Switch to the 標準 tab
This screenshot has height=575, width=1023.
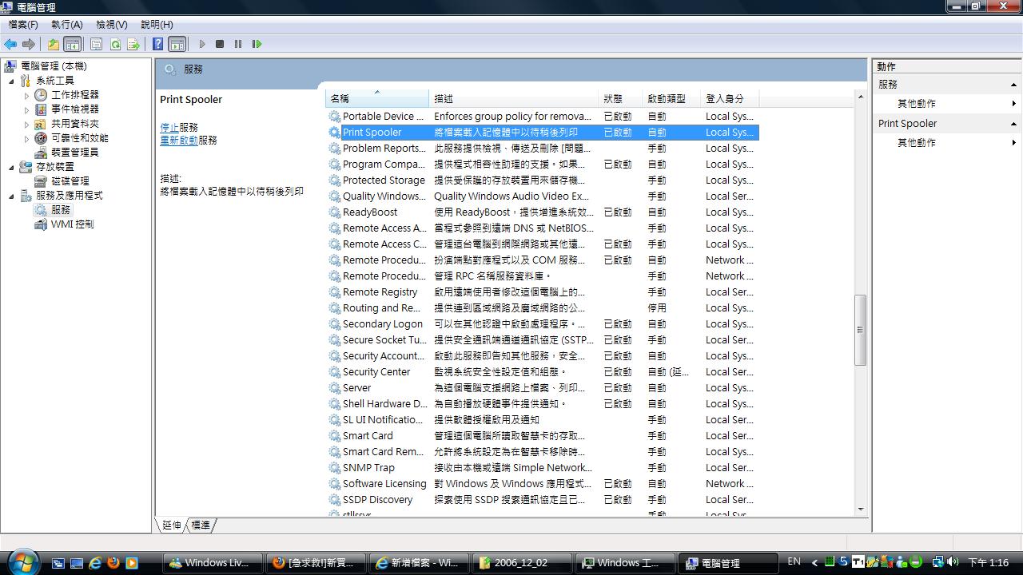(x=201, y=525)
